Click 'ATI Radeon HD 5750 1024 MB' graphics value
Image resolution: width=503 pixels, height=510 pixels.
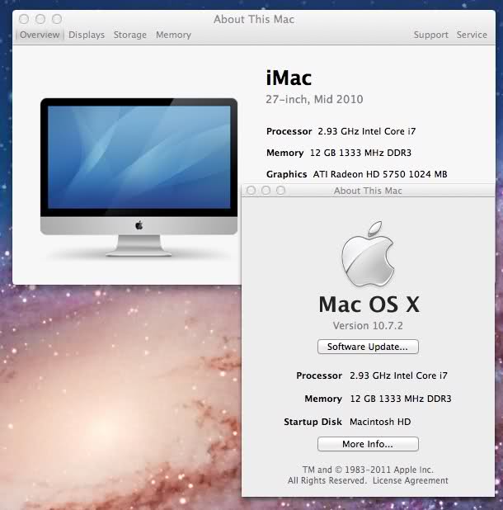pyautogui.click(x=380, y=174)
